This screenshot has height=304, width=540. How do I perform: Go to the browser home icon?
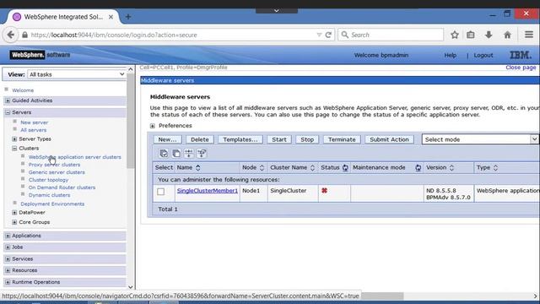507,35
